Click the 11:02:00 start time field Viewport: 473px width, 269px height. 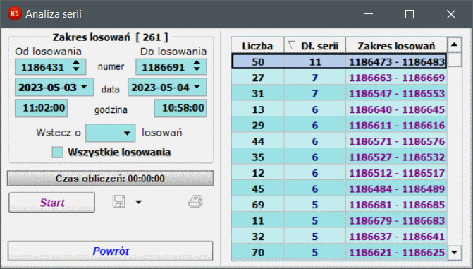click(42, 108)
